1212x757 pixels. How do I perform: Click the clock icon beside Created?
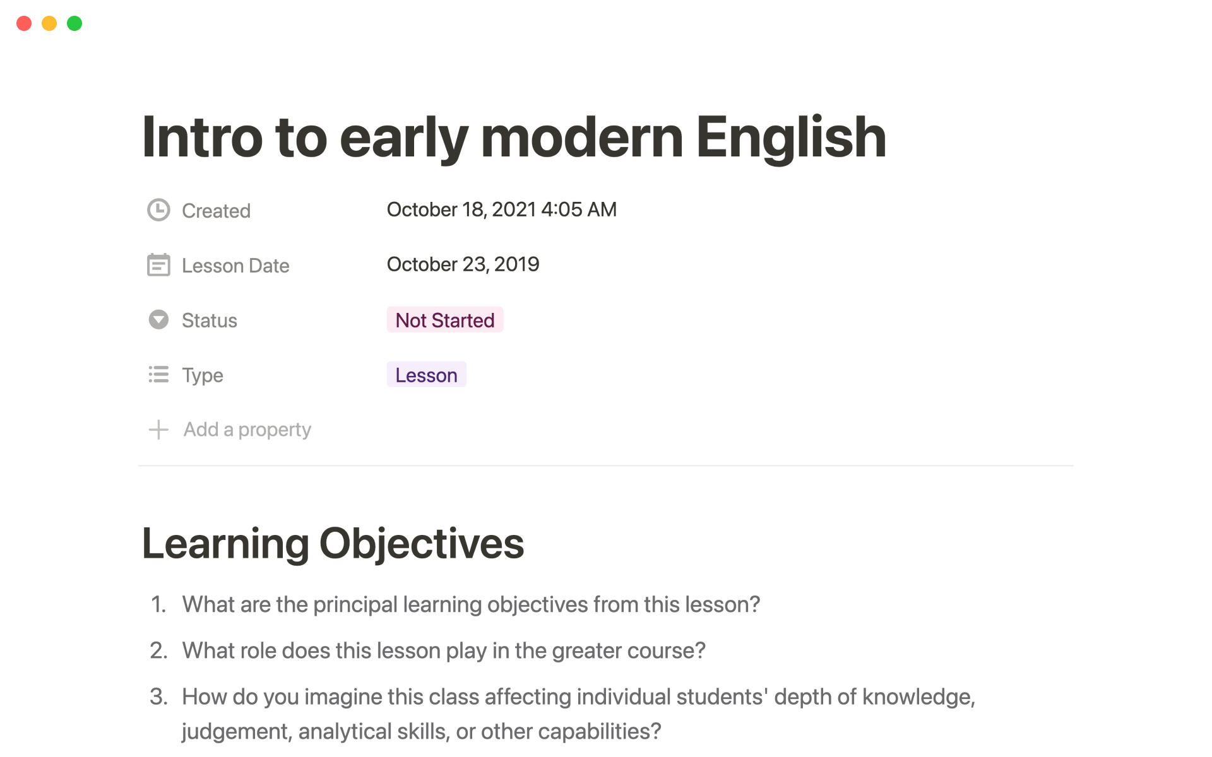pyautogui.click(x=158, y=210)
